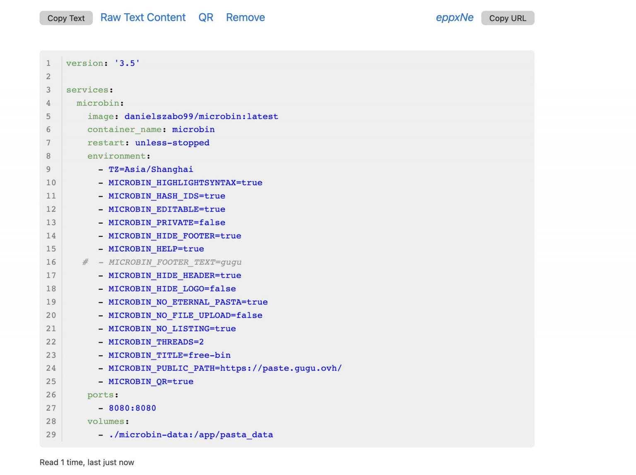636x475 pixels.
Task: Click the TZ=Asia/Shanghai entry
Action: click(151, 169)
